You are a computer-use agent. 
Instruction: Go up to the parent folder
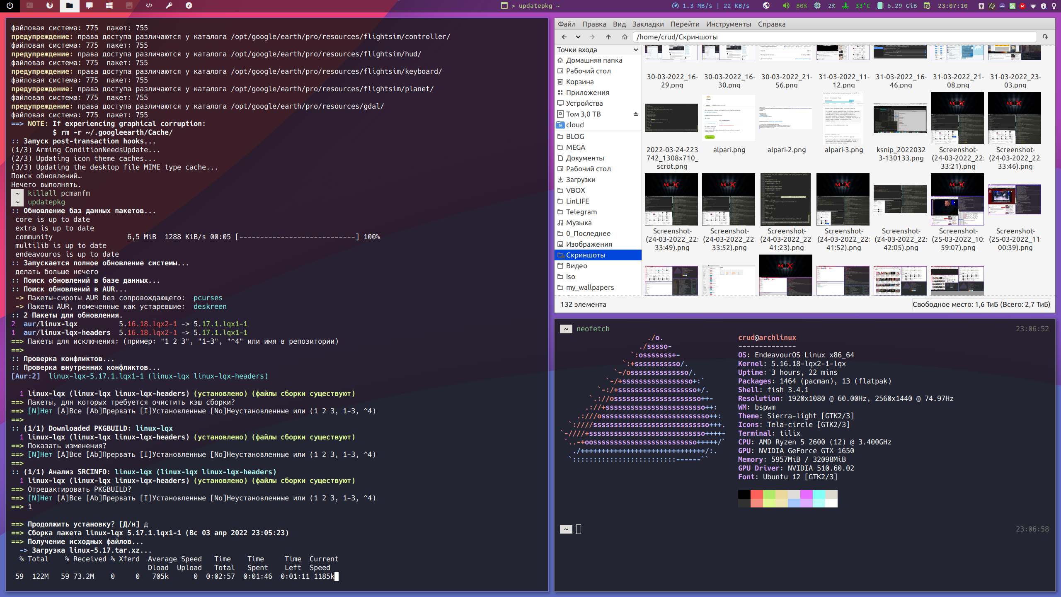click(x=608, y=37)
